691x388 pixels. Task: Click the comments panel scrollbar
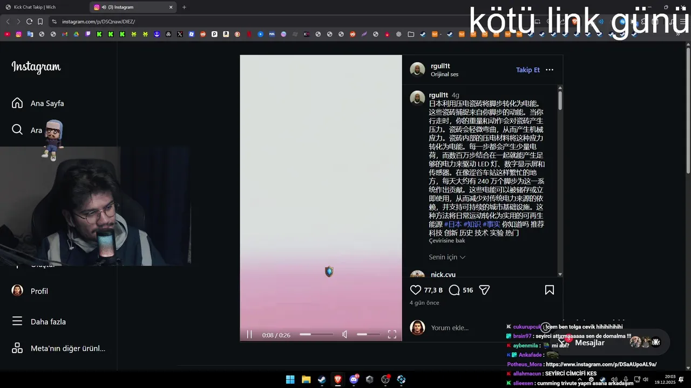[560, 100]
